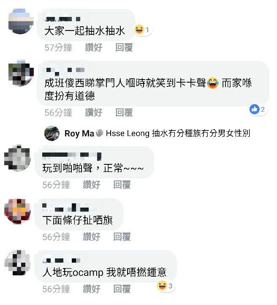Open the avatar of the 玩到啪啪聲 commenter

(17, 158)
